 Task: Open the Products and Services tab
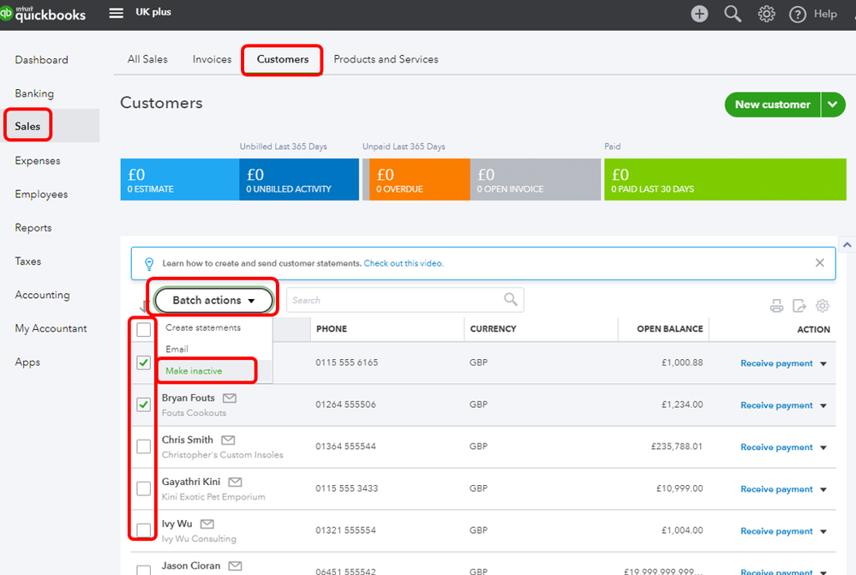click(x=386, y=59)
